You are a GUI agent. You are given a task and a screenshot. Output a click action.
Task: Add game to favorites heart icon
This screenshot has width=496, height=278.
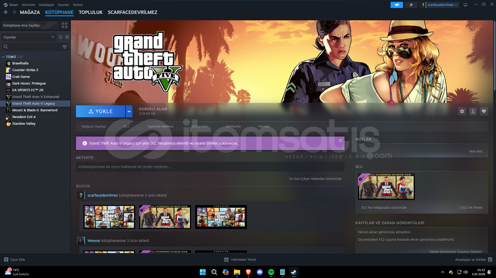point(484,111)
